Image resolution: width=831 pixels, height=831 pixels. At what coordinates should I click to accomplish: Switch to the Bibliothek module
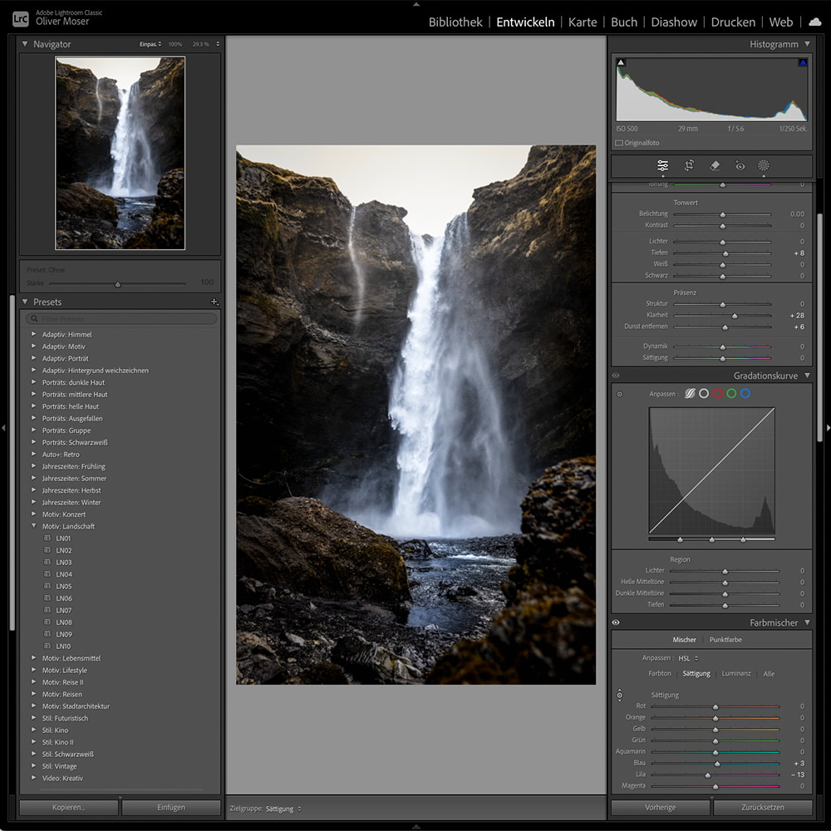(455, 22)
